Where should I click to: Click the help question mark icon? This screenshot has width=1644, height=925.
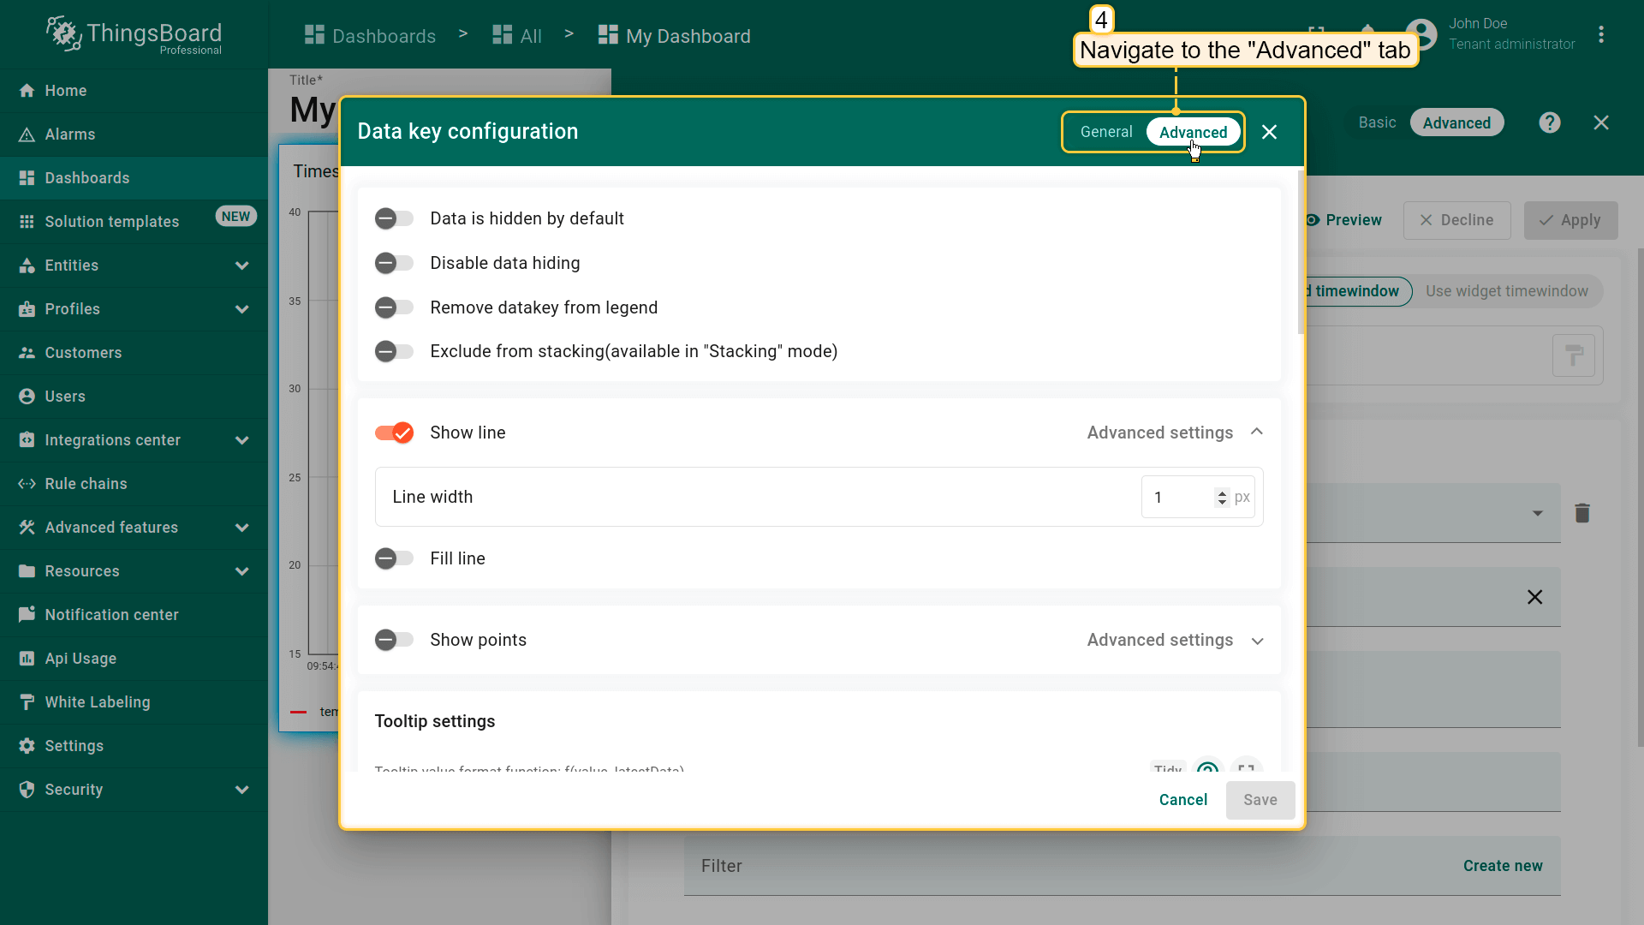1549,122
